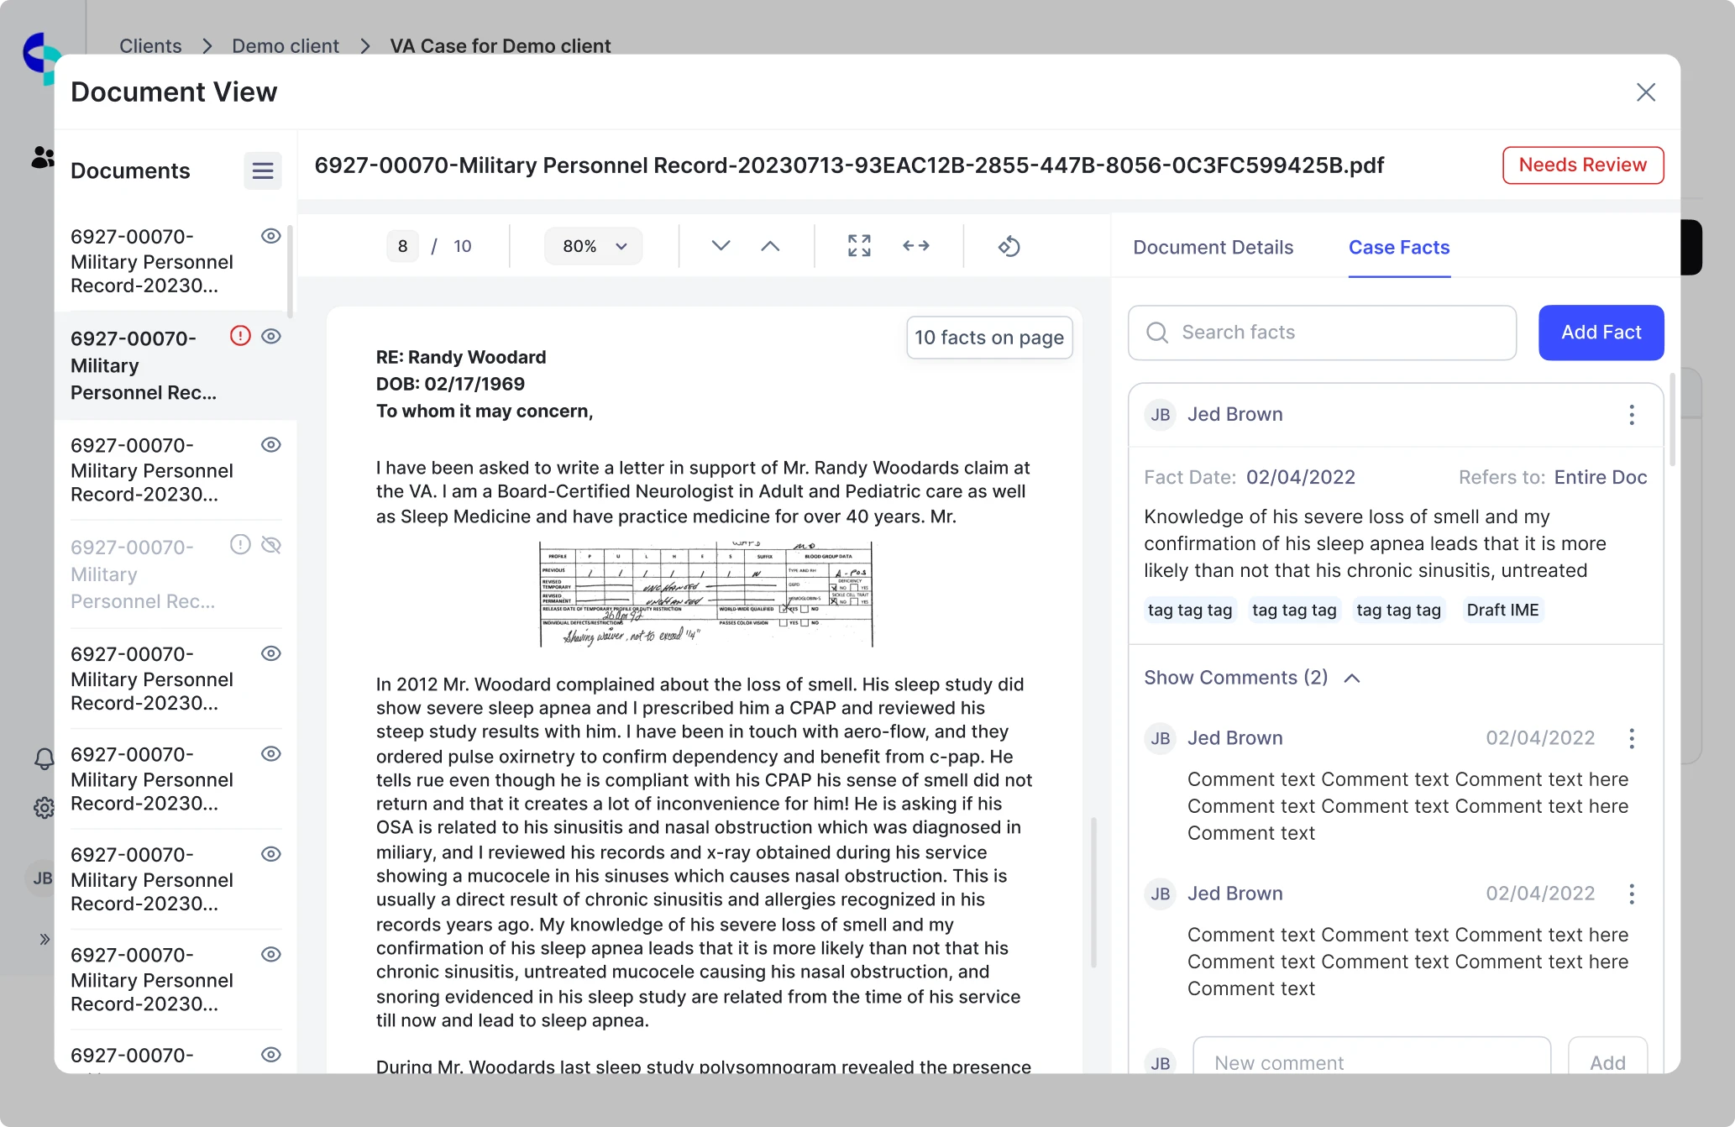Go to previous page with up arrow
The height and width of the screenshot is (1127, 1735).
(x=769, y=246)
